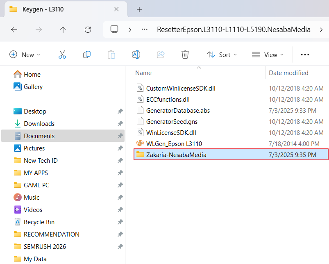This screenshot has height=264, width=329.
Task: Click ResetterEpson.L3110-L1110-L5190.NesabaMedia breadcrumb path
Action: pyautogui.click(x=234, y=30)
